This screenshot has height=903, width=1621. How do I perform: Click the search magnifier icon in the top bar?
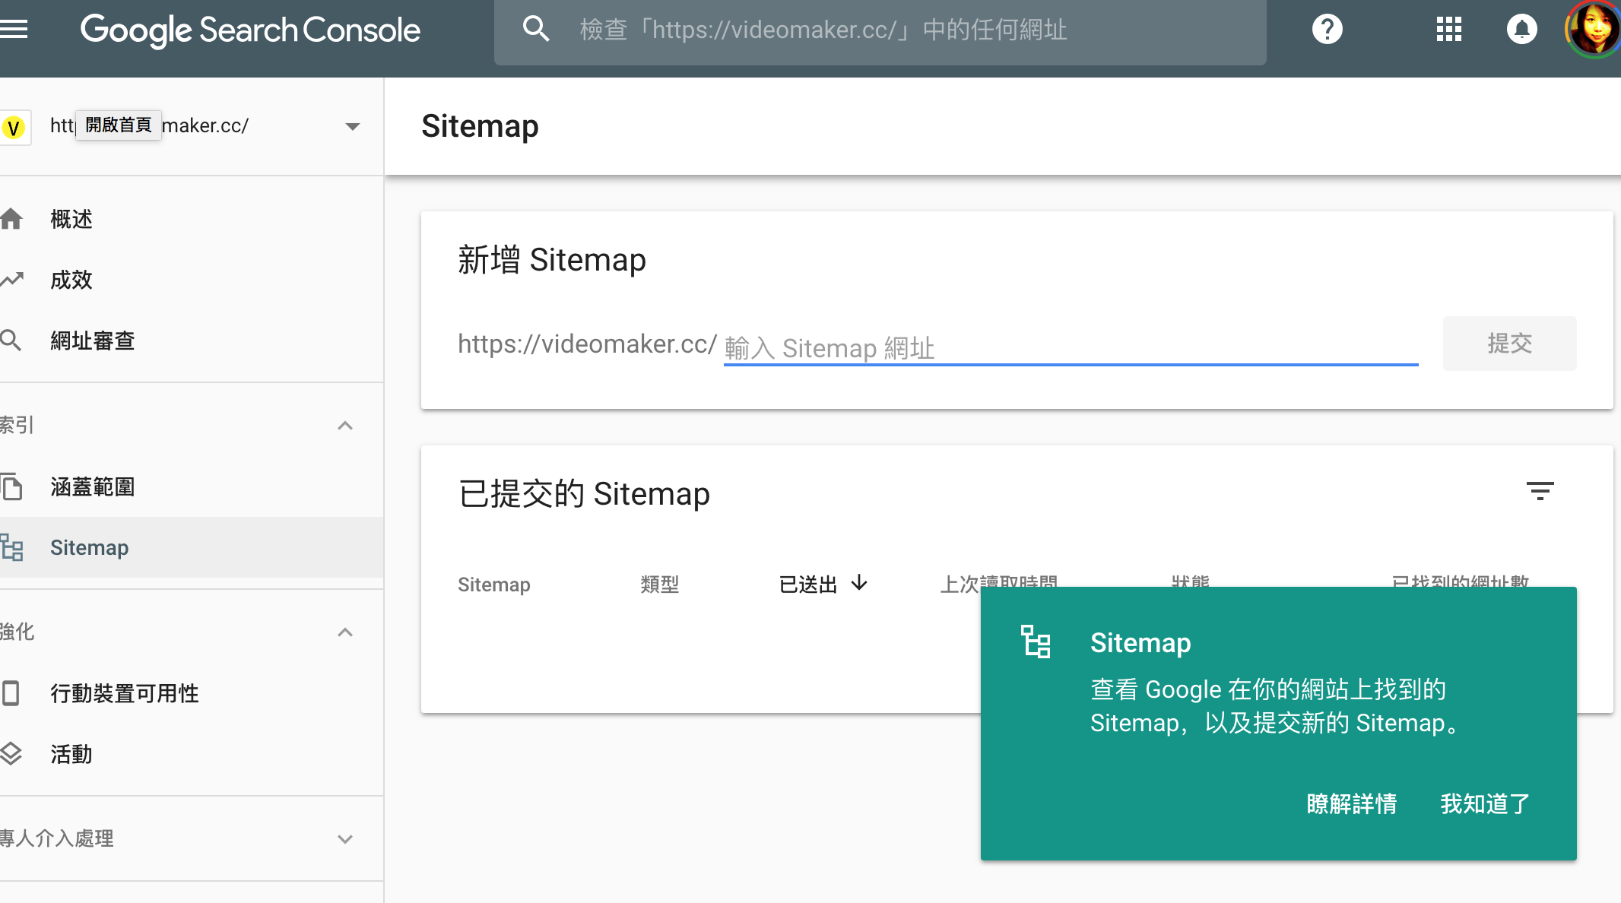pyautogui.click(x=536, y=29)
